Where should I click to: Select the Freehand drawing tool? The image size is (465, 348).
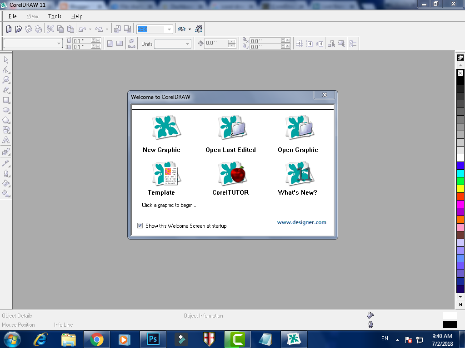tap(6, 90)
